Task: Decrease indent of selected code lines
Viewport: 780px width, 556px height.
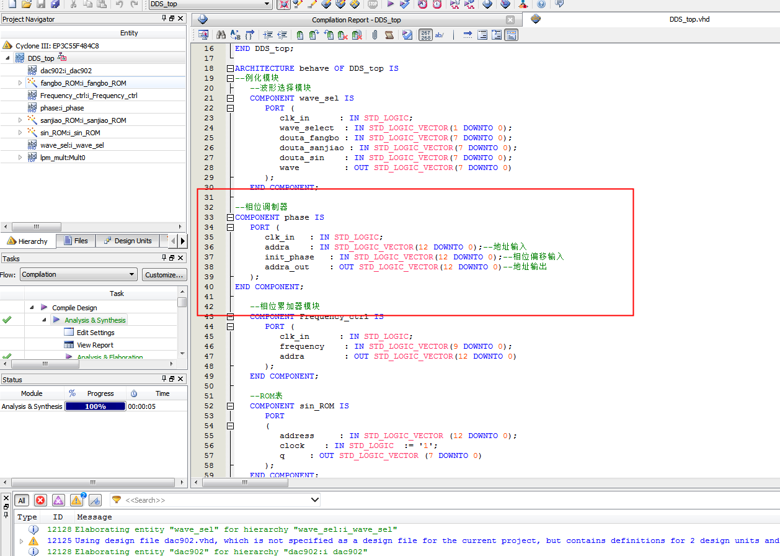Action: click(x=282, y=35)
